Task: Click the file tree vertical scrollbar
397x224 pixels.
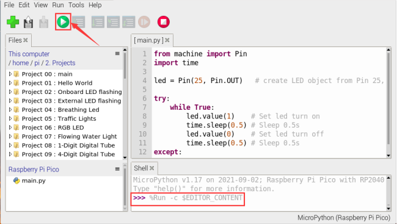Action: (x=125, y=66)
